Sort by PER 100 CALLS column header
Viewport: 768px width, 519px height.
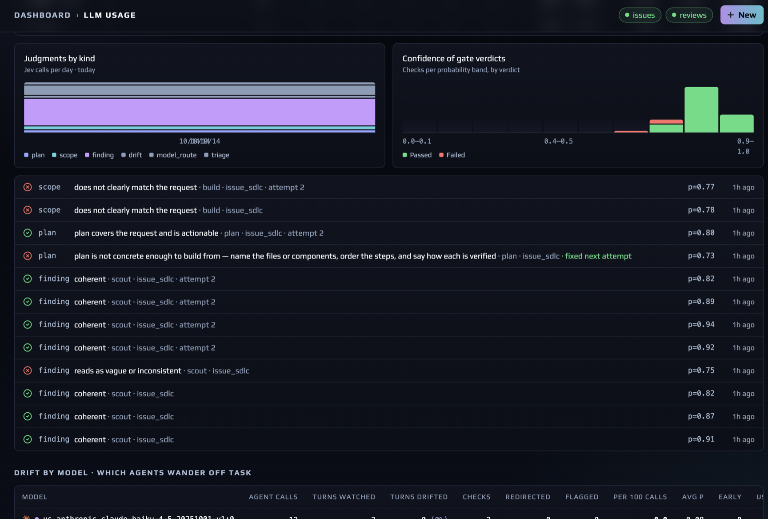(x=640, y=497)
